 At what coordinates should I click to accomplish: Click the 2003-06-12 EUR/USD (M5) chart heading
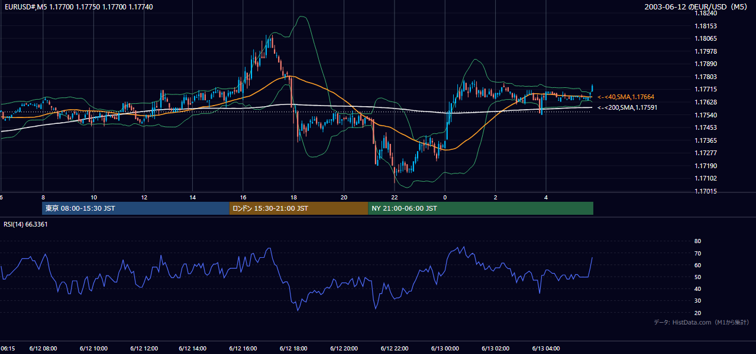(x=696, y=7)
